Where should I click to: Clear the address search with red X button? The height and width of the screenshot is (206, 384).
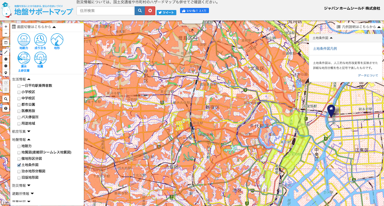[x=150, y=11]
